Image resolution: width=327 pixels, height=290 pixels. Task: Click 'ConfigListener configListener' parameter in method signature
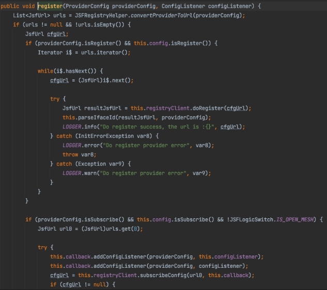207,6
